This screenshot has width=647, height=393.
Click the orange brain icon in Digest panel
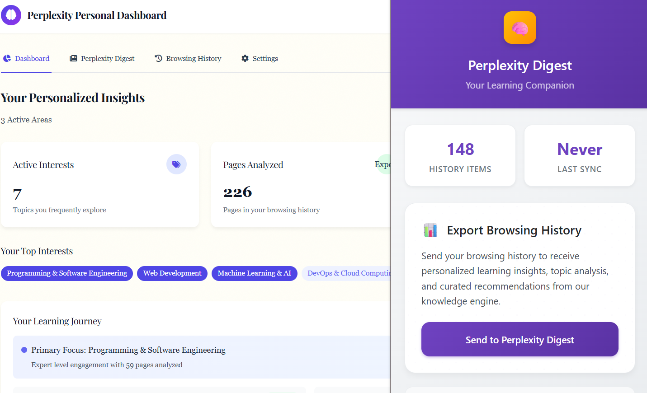point(520,28)
